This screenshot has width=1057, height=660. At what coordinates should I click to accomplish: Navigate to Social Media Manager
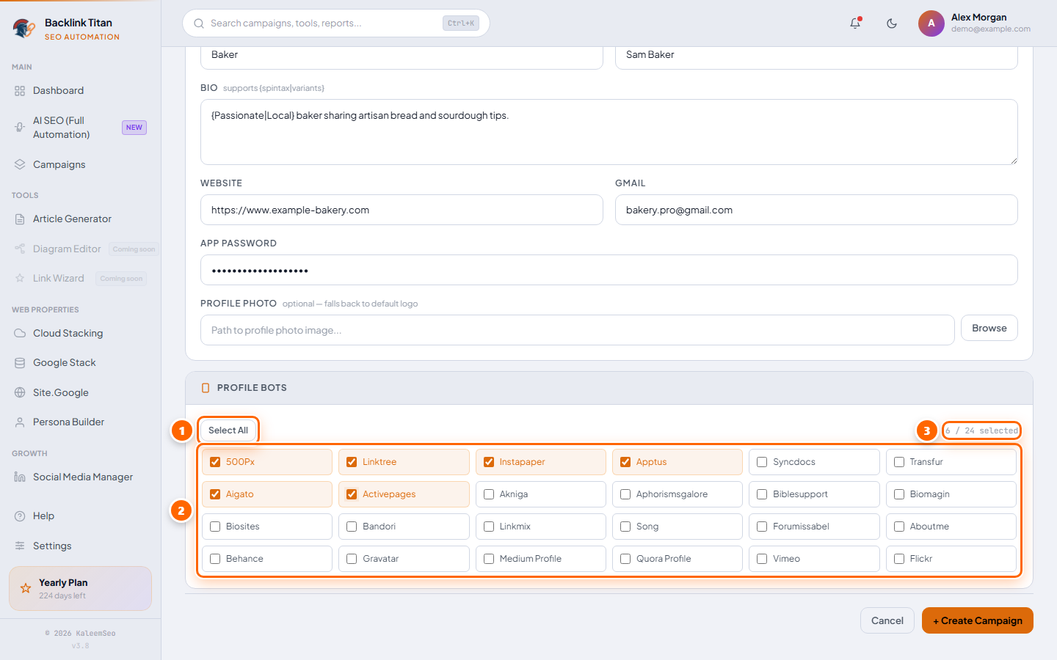tap(81, 477)
